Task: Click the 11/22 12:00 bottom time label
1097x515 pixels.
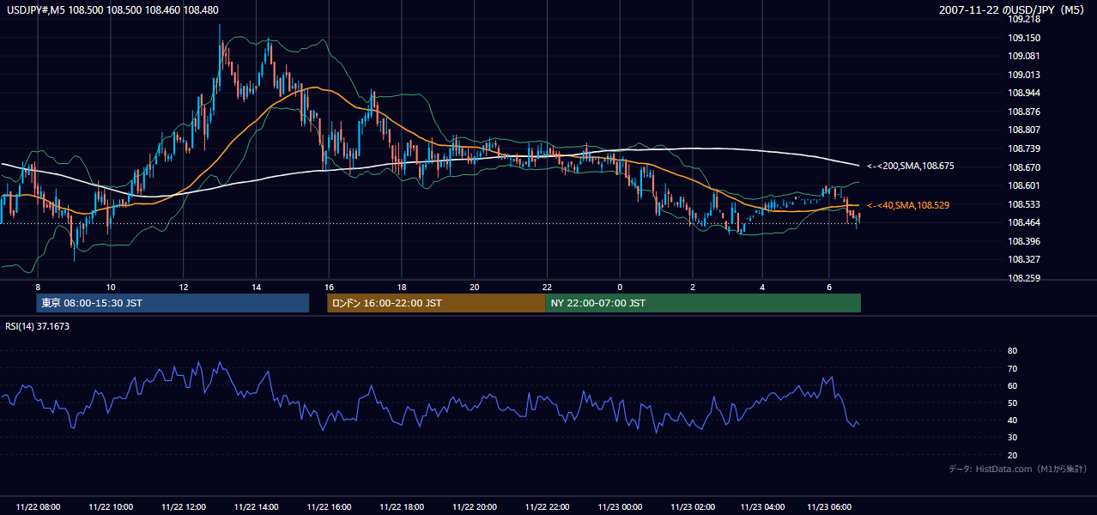Action: pyautogui.click(x=184, y=507)
